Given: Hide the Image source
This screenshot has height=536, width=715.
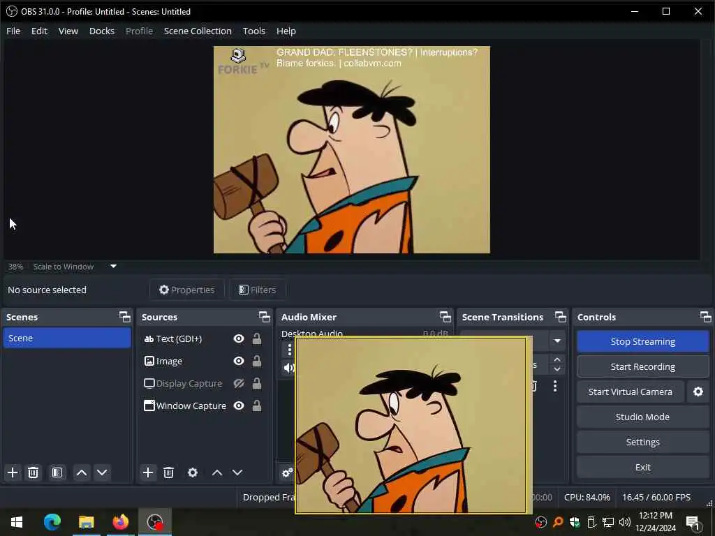Looking at the screenshot, I should coord(239,361).
